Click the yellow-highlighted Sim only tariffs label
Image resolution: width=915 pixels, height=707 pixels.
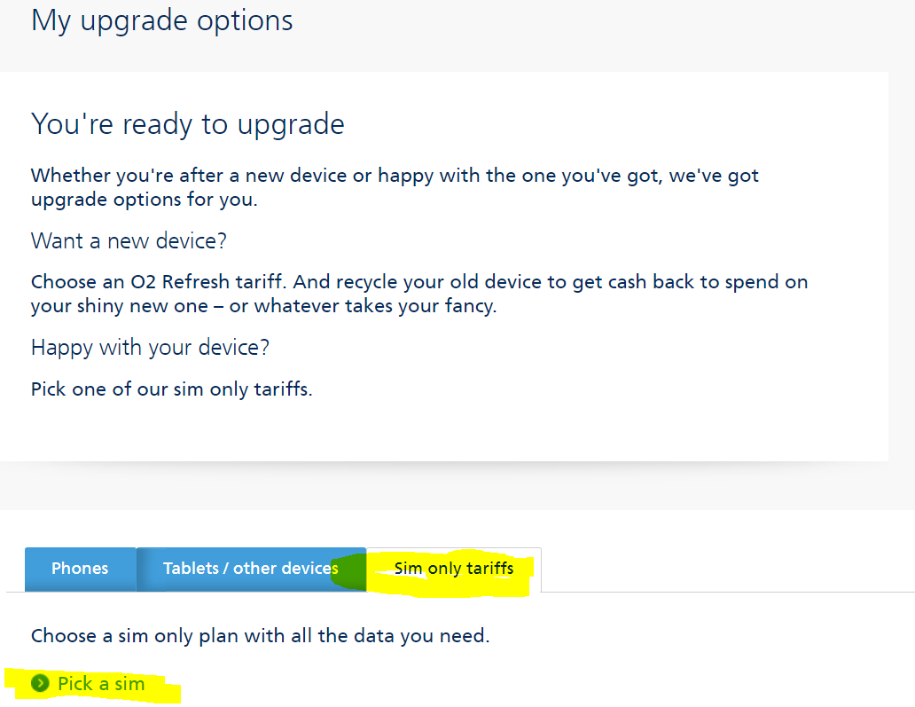[452, 569]
